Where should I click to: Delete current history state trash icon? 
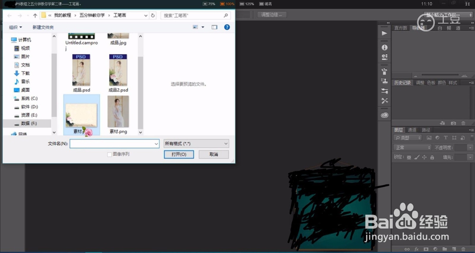[463, 123]
